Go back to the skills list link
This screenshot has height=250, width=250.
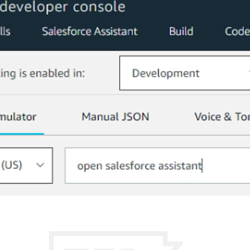pos(5,31)
